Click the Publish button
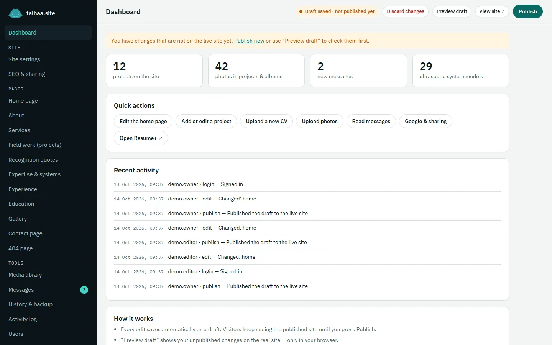Viewport: 552px width, 345px height. (x=527, y=11)
